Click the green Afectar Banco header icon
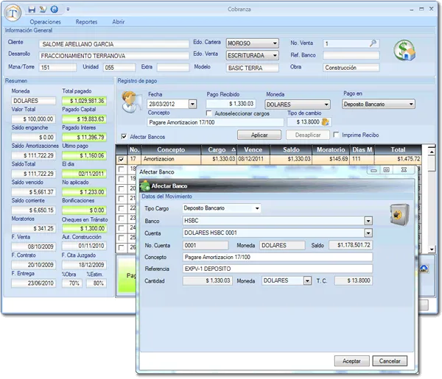The height and width of the screenshot is (379, 442). [x=145, y=186]
